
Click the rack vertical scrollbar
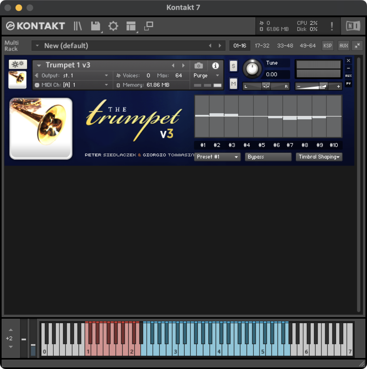pyautogui.click(x=358, y=185)
